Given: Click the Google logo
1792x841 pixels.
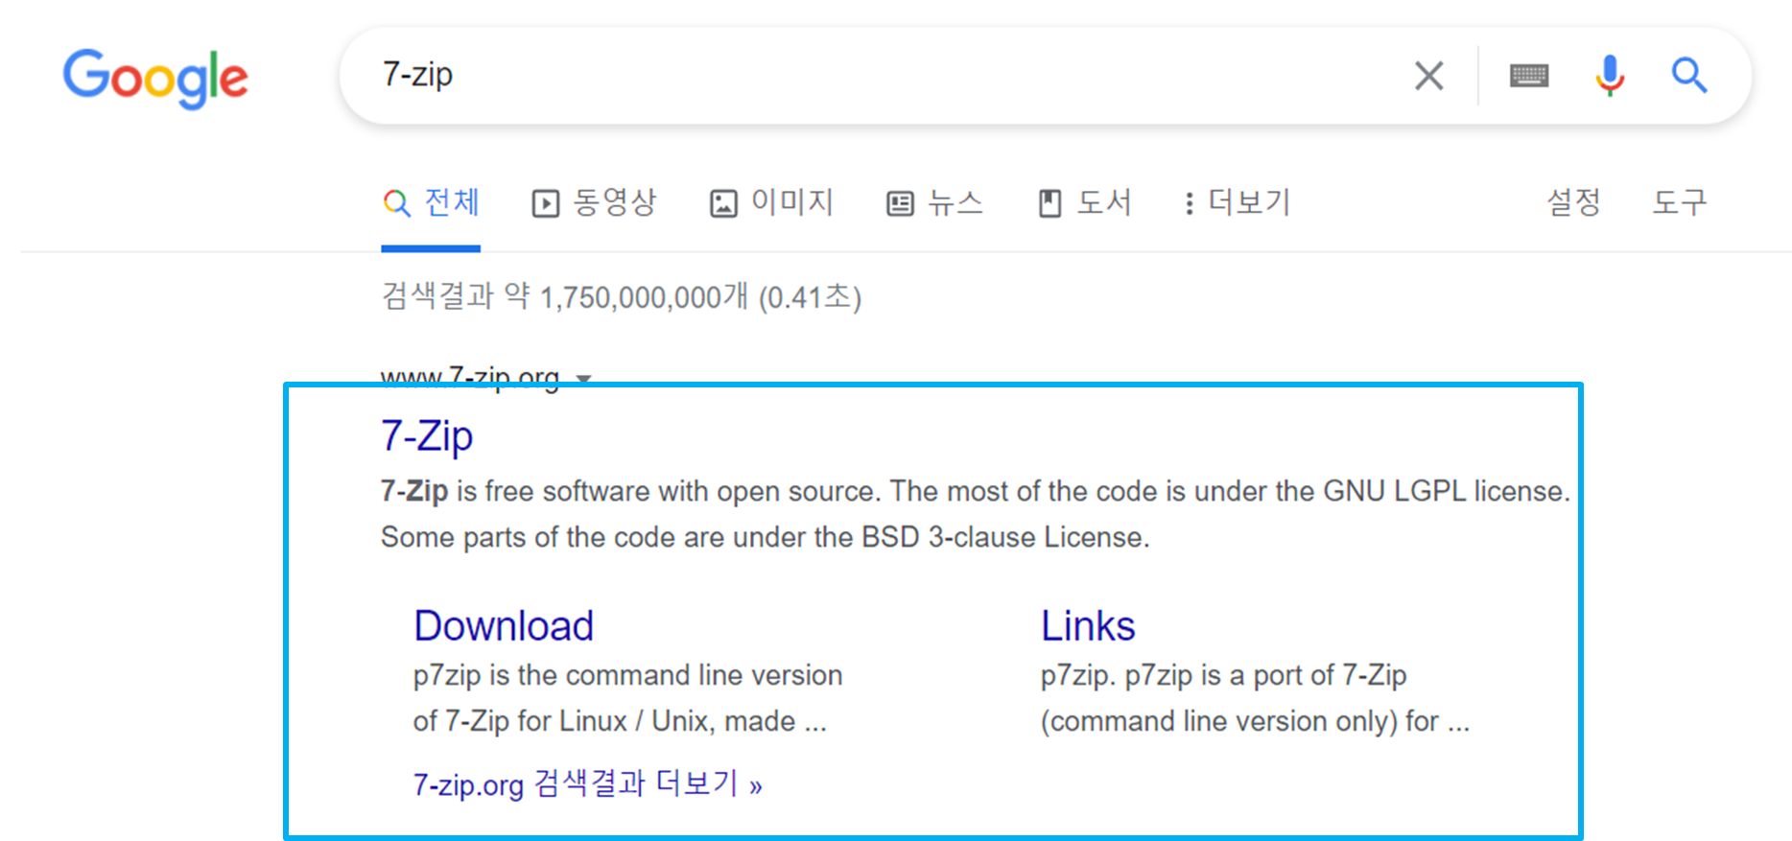Looking at the screenshot, I should point(155,78).
